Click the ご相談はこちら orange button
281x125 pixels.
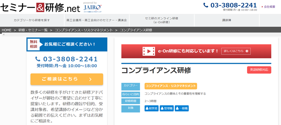point(67,79)
